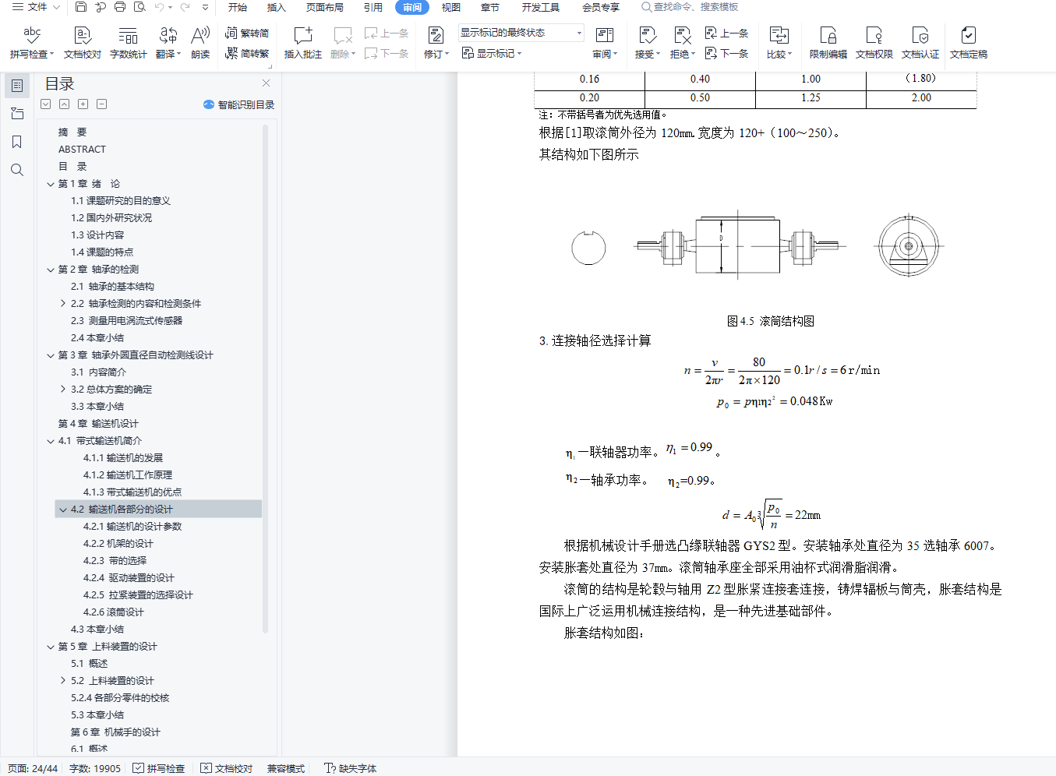Close the 目录 navigation panel
This screenshot has height=776, width=1056.
pos(266,83)
